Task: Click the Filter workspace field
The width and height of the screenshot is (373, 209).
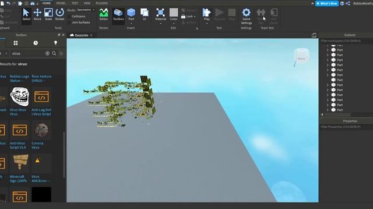Action: 346,41
